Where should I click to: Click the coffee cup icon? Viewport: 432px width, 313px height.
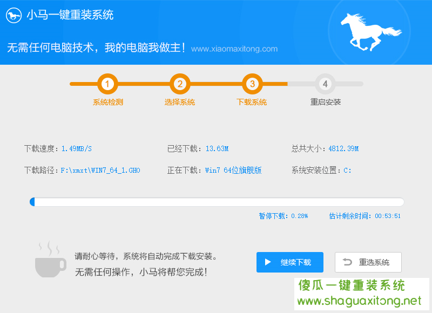pyautogui.click(x=50, y=259)
